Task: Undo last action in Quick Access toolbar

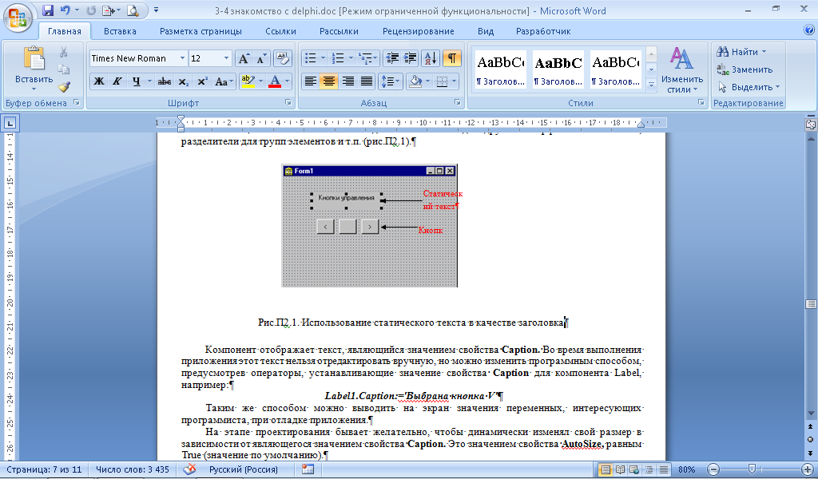Action: click(65, 10)
